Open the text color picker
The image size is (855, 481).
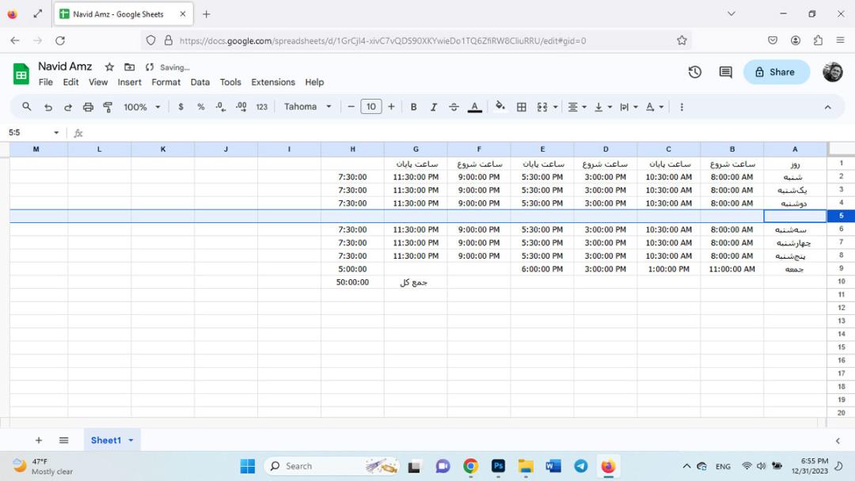(x=475, y=108)
